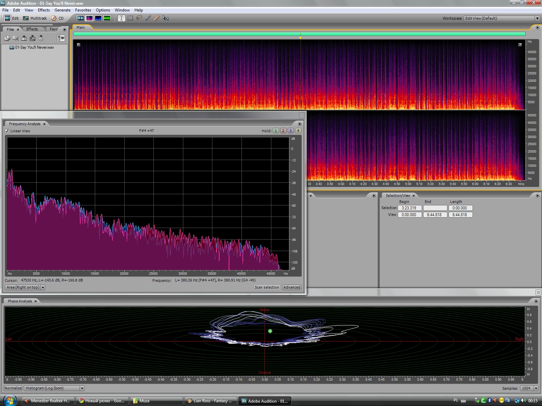Expand the Samples 1024 dropdown
Screen dimensions: 542x406
(536, 388)
